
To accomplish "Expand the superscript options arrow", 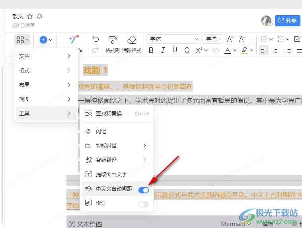I will 206,51.
